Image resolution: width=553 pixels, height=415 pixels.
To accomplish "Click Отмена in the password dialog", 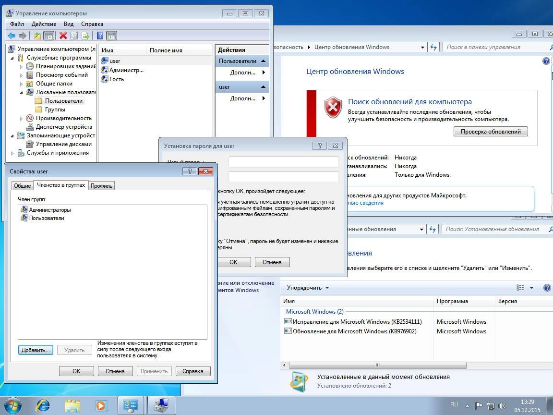I will [272, 262].
